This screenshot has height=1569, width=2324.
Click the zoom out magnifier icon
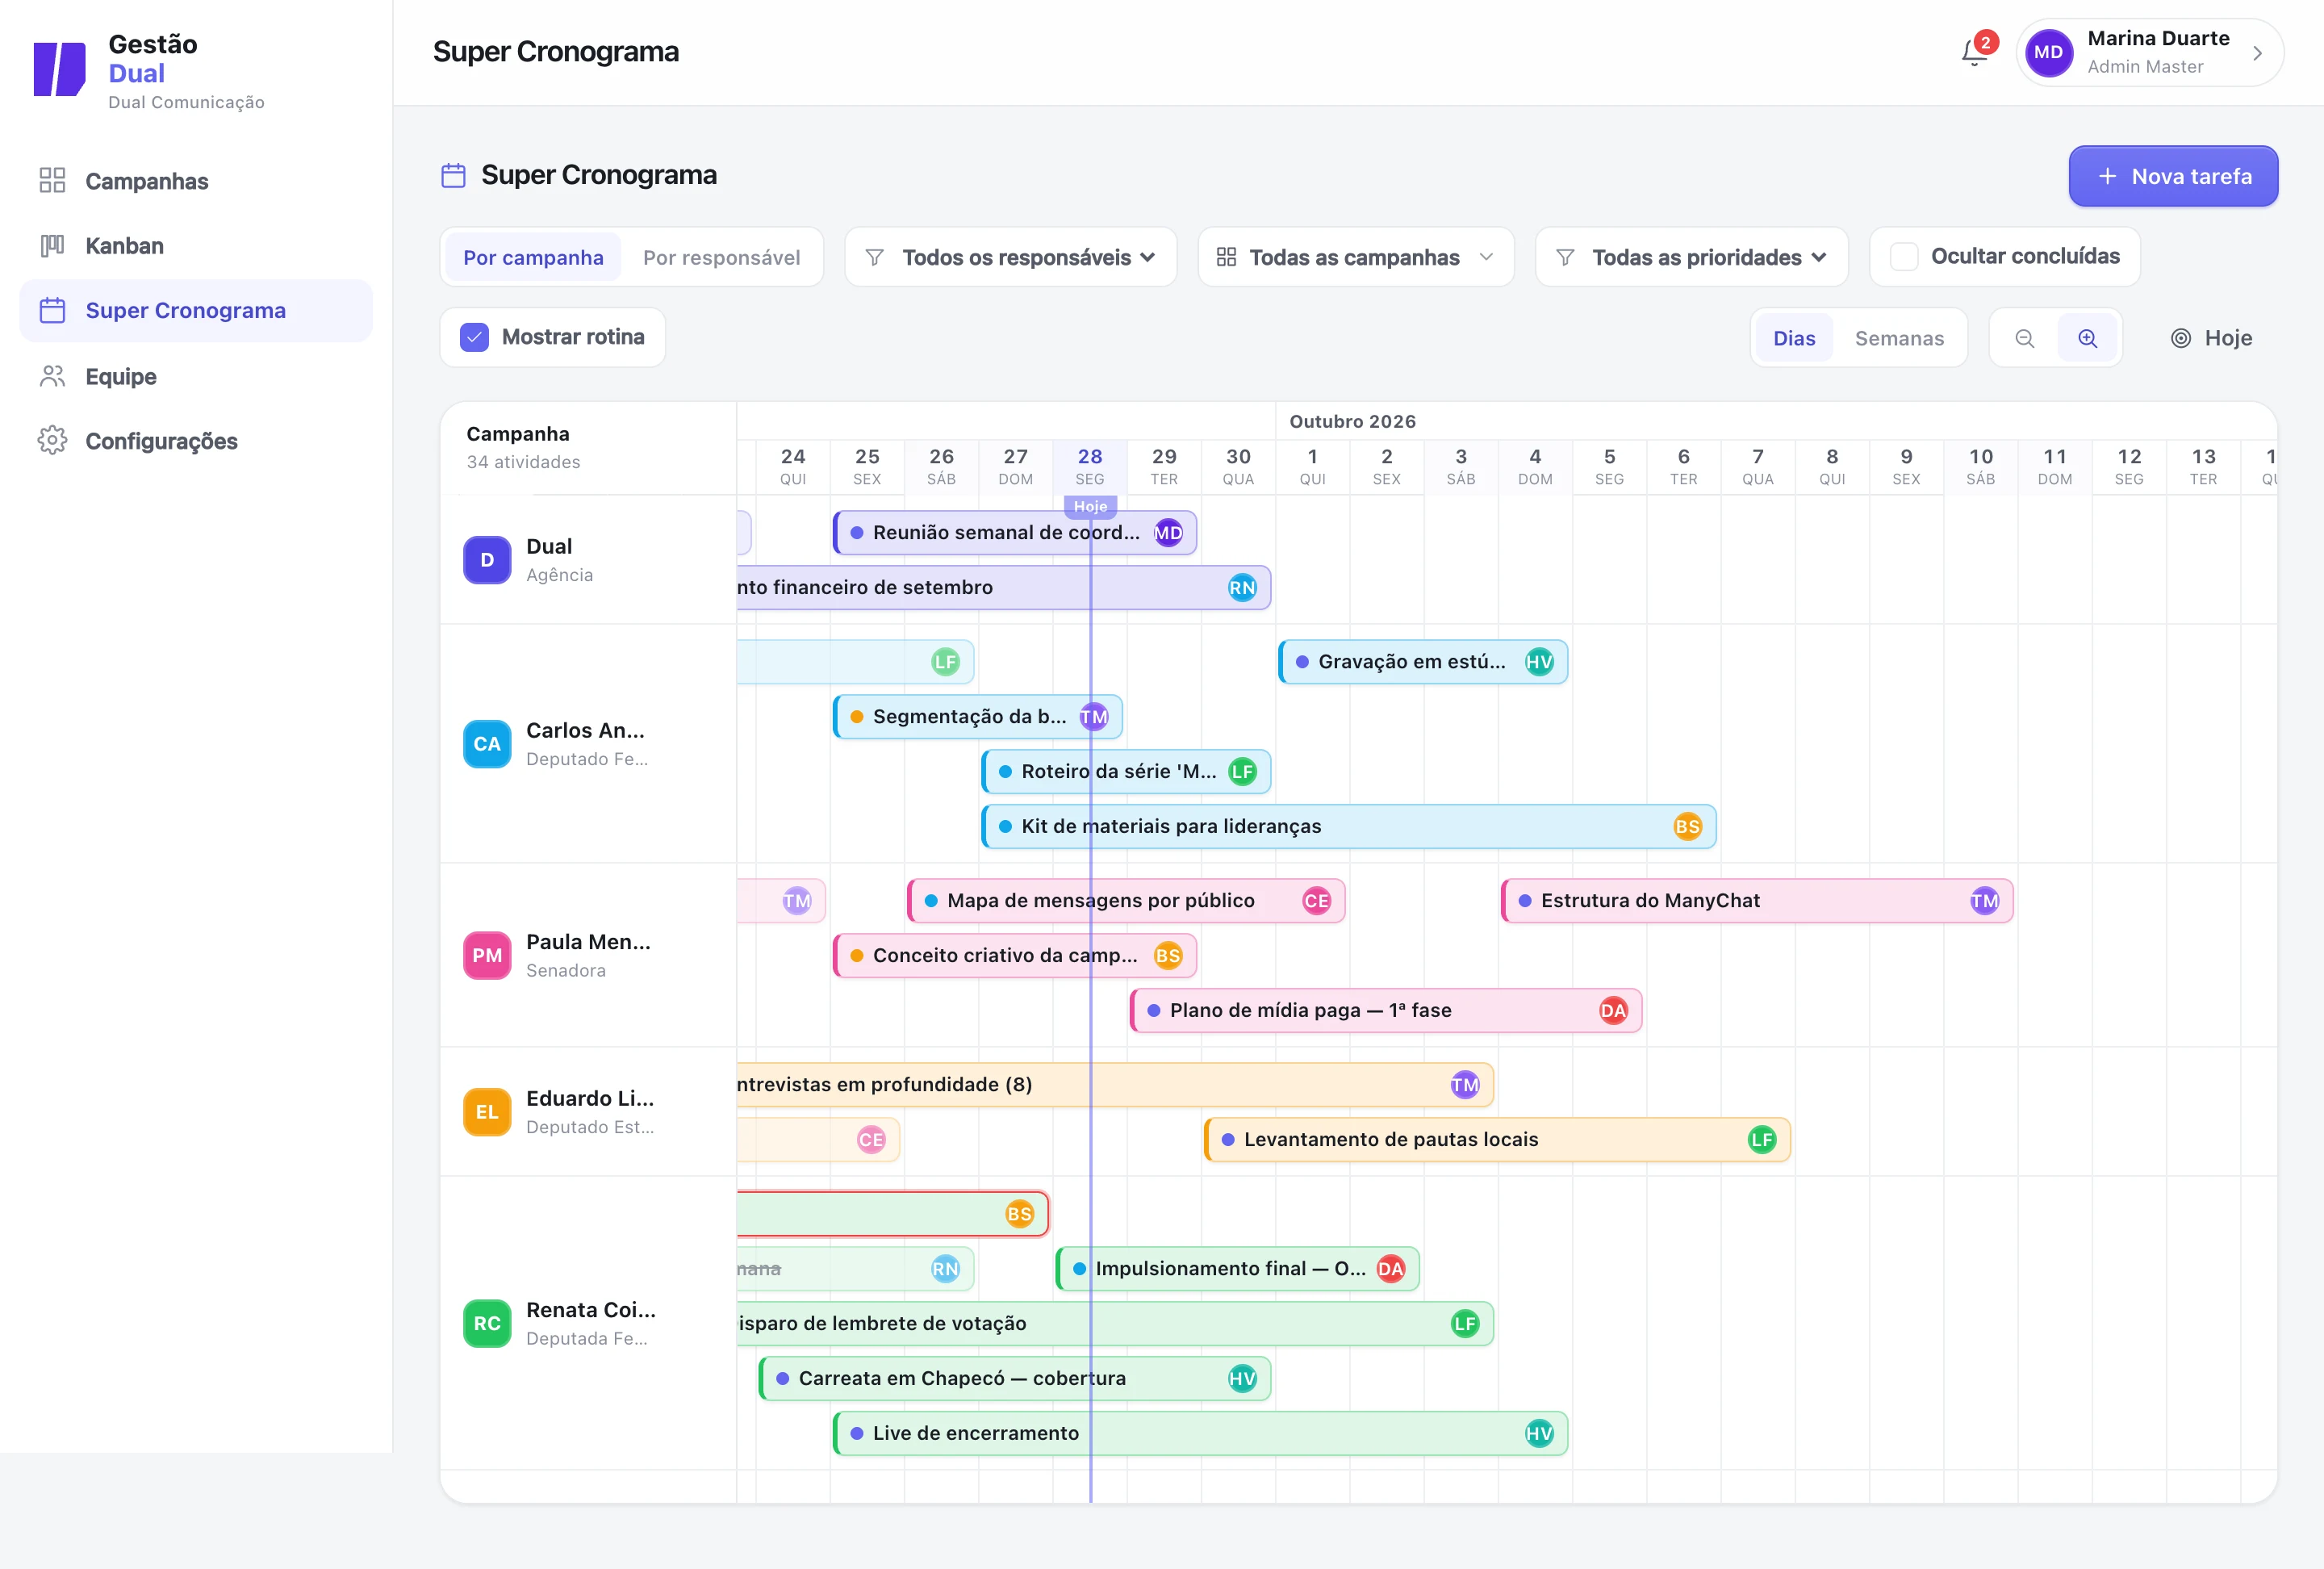tap(2025, 338)
